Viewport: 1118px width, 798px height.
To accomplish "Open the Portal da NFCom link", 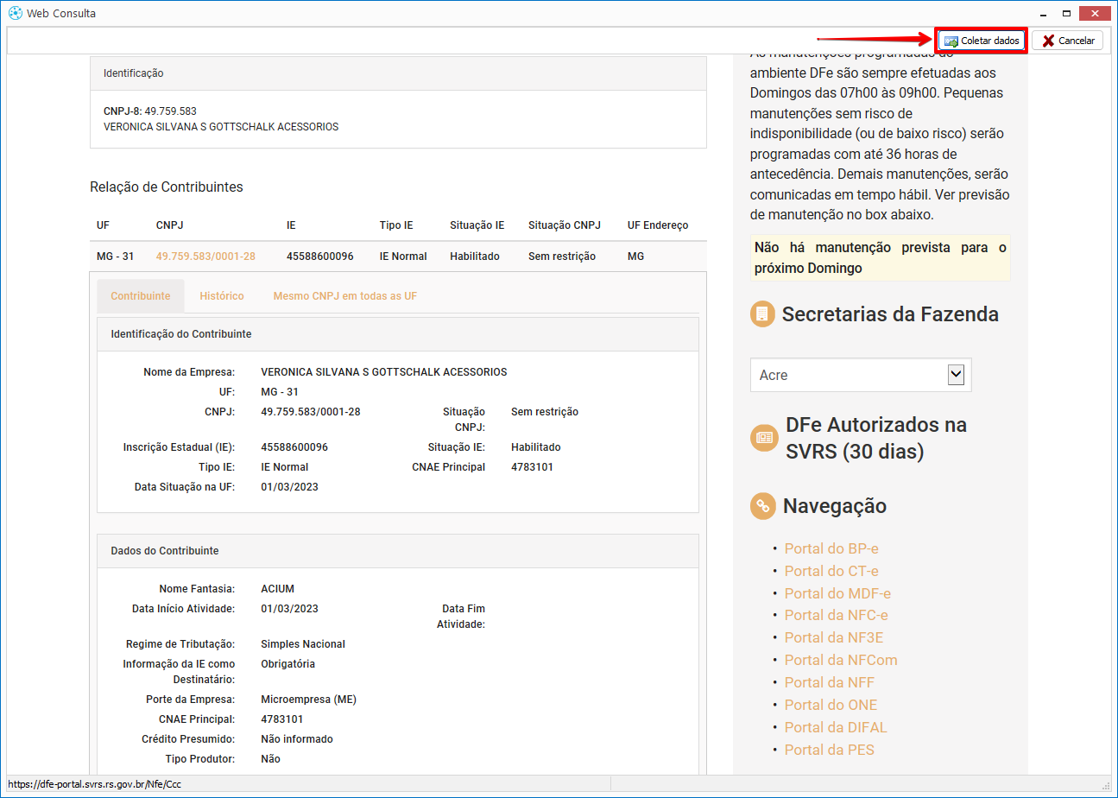I will click(841, 660).
